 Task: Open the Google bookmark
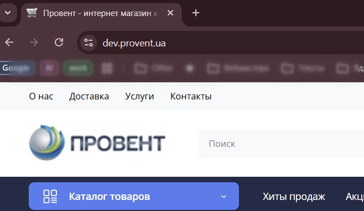[17, 68]
